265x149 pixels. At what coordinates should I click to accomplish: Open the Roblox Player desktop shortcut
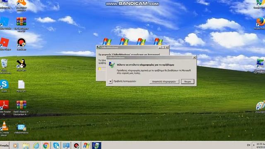coord(5,44)
